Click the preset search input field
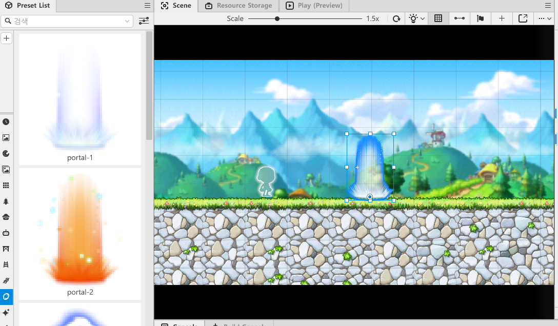Viewport: 558px width, 326px height. point(67,21)
